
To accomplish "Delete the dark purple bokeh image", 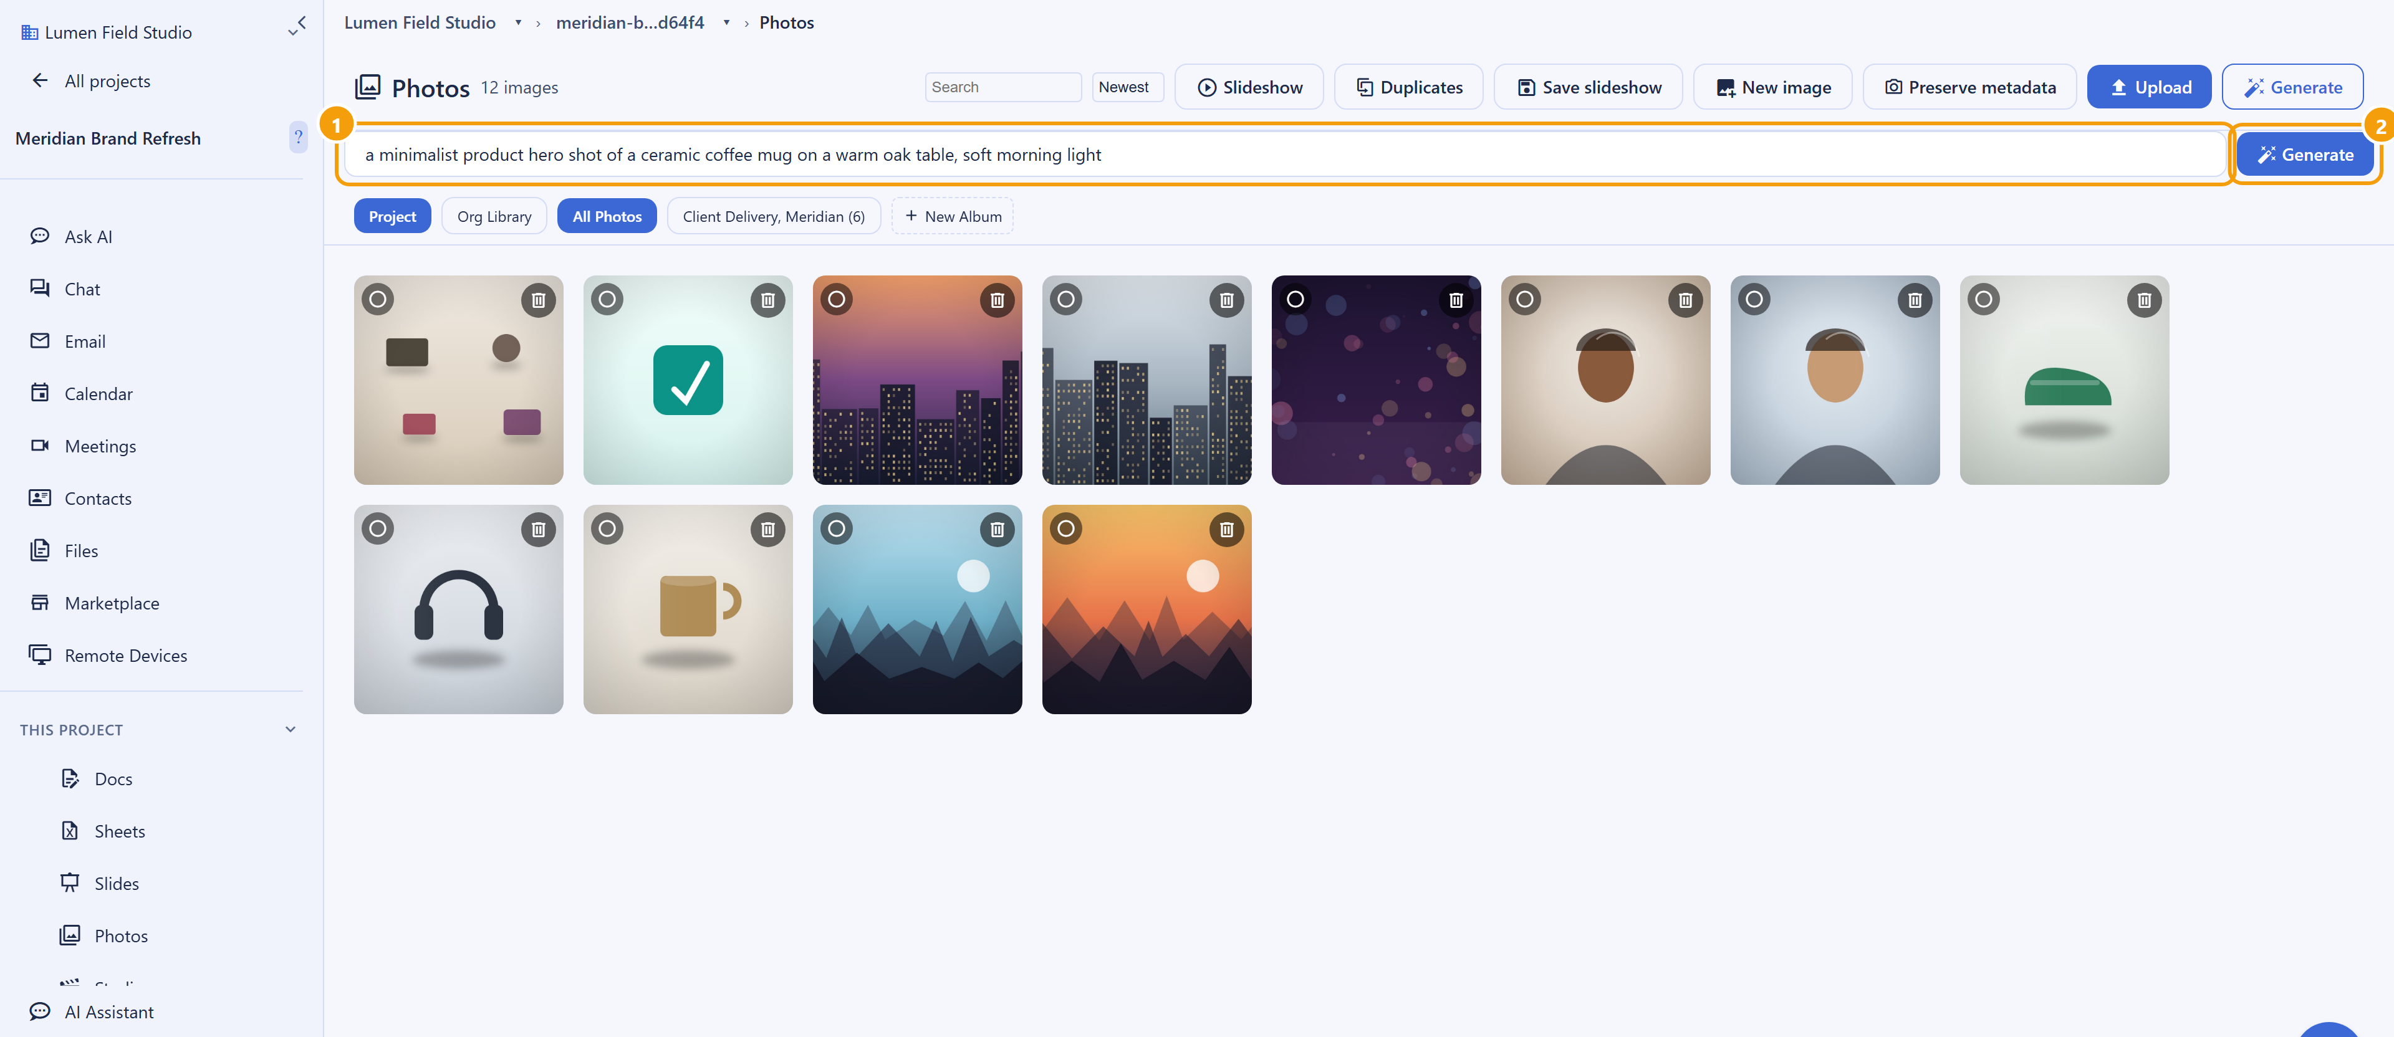I will click(x=1456, y=300).
